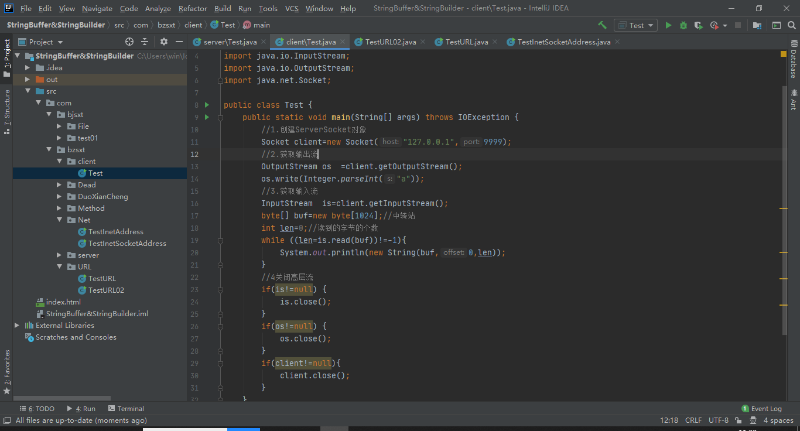This screenshot has width=800, height=431.
Task: Close the TestURL.java tab
Action: click(495, 42)
